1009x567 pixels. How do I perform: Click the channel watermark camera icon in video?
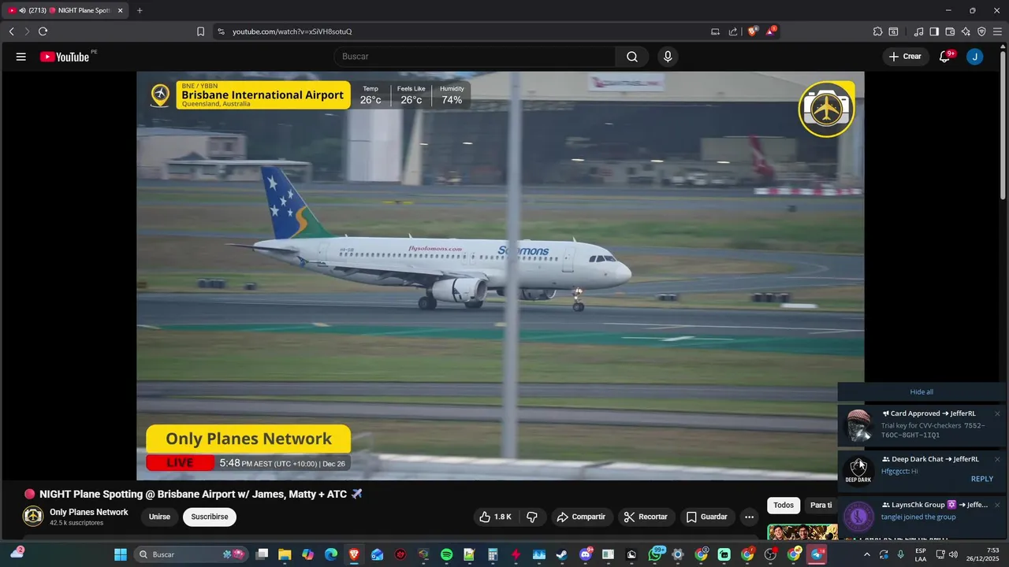[x=826, y=109]
